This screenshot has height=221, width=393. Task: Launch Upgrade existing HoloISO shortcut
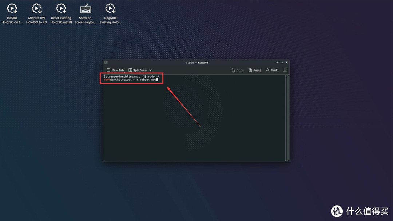pyautogui.click(x=110, y=14)
